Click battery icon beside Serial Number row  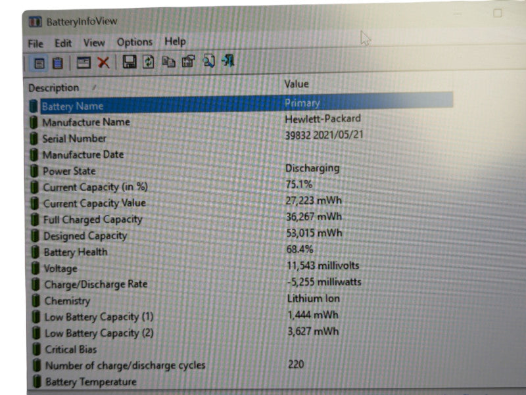(x=34, y=139)
